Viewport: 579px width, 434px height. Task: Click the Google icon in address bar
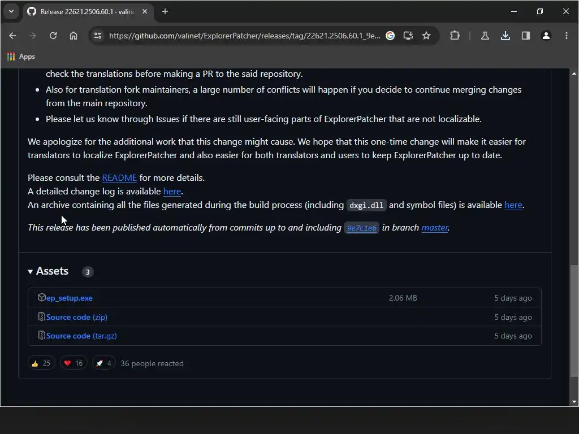point(390,36)
